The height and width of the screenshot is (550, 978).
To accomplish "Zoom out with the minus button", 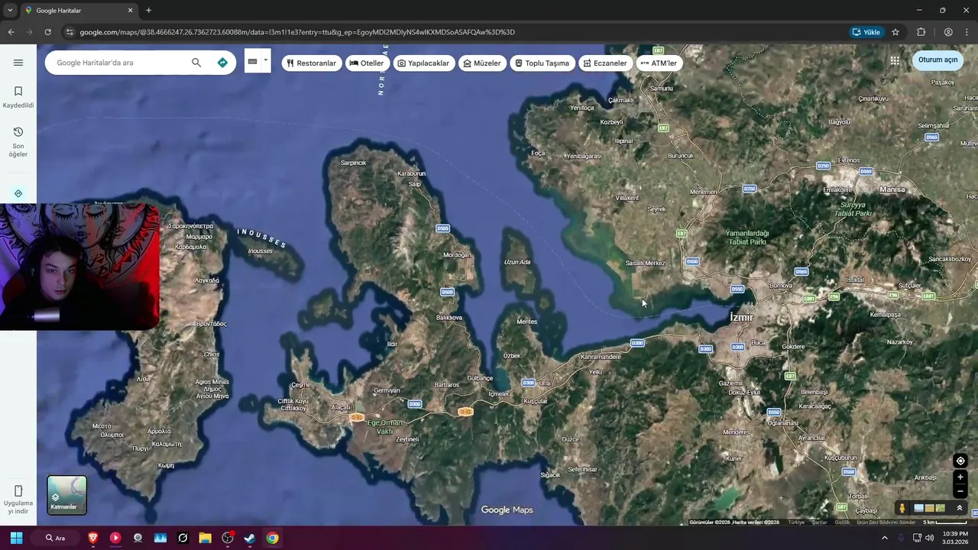I will coord(960,491).
